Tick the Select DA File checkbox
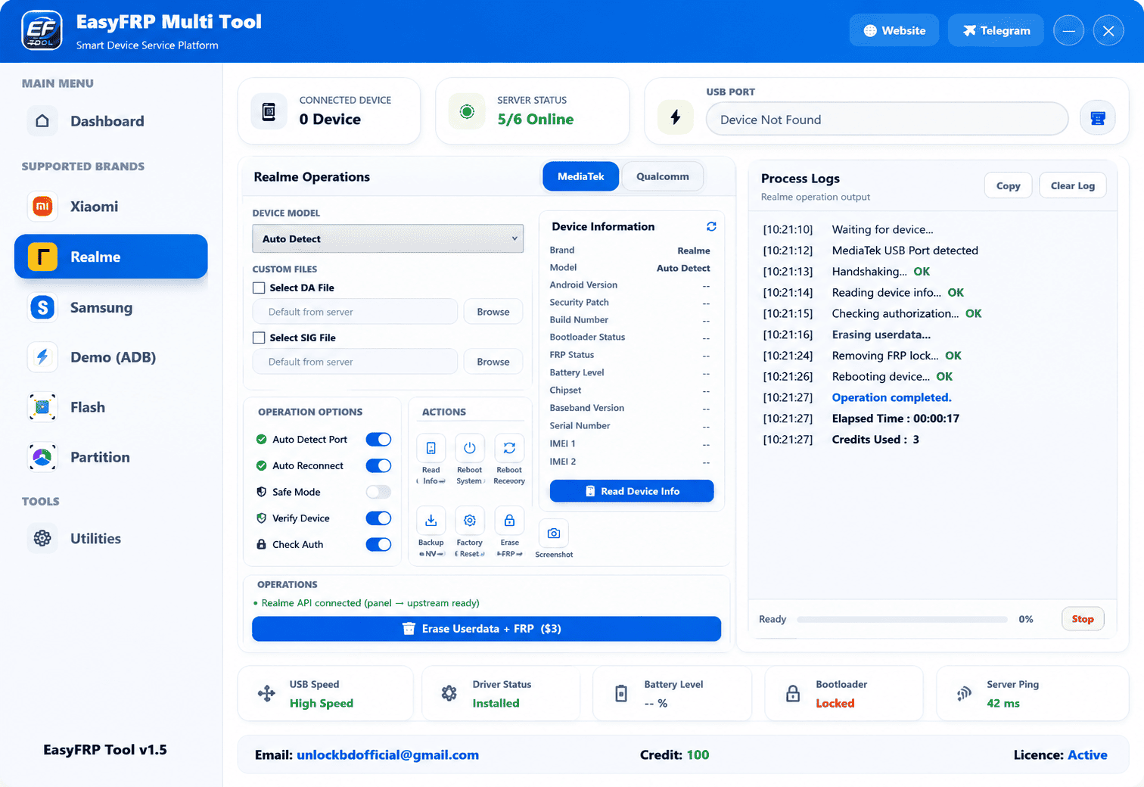Screen dimensions: 1144x787 click(x=259, y=288)
